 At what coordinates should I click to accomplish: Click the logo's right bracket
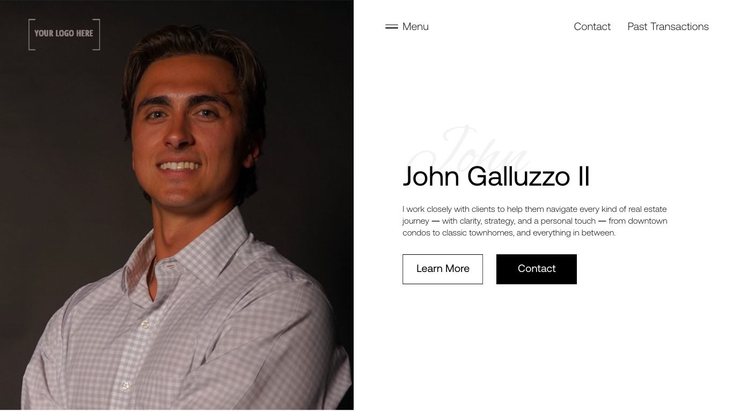[97, 34]
